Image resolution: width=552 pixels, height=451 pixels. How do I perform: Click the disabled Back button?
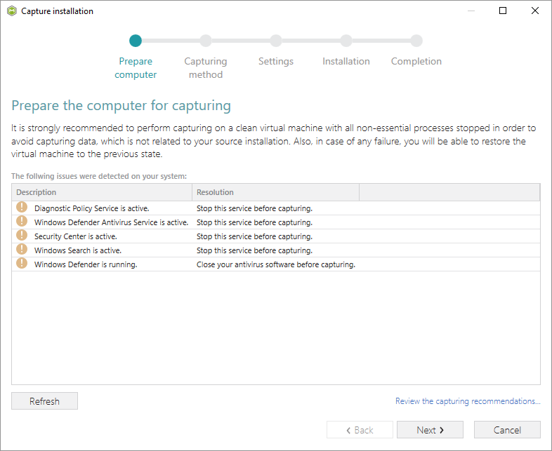point(360,430)
